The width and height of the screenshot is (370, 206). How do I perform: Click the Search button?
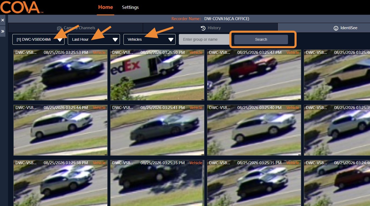coord(261,39)
